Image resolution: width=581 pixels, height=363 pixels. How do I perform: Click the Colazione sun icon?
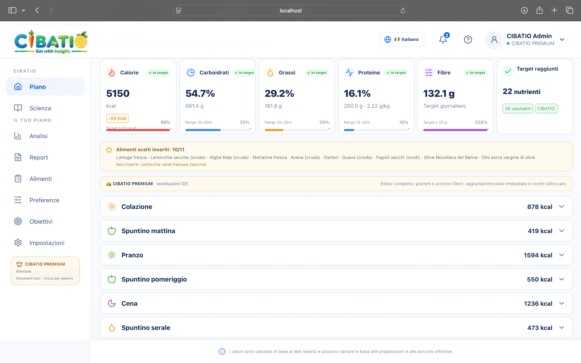point(112,207)
